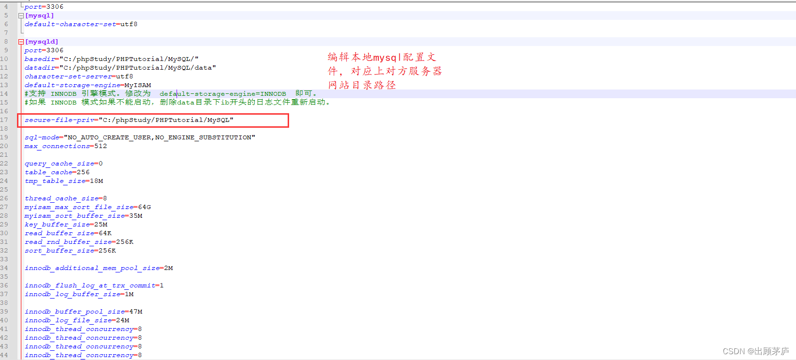The image size is (796, 360).
Task: Click max_connections=512 line
Action: coord(66,146)
